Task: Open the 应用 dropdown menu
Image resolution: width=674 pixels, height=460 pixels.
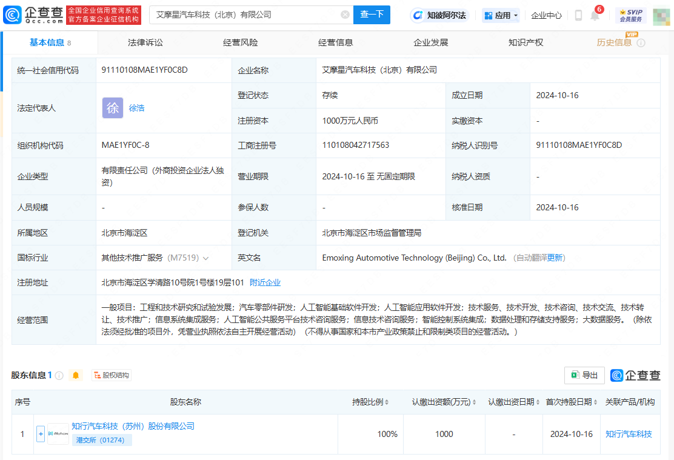Action: tap(501, 15)
